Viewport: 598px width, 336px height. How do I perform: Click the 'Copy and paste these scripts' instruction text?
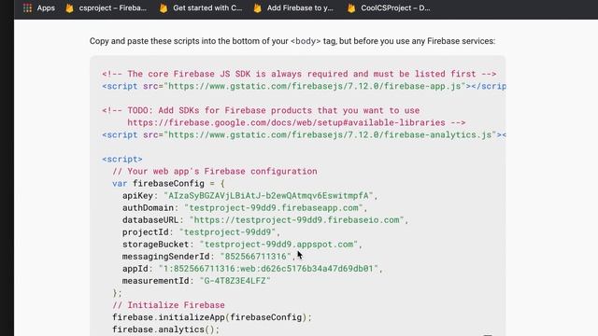[x=292, y=41]
